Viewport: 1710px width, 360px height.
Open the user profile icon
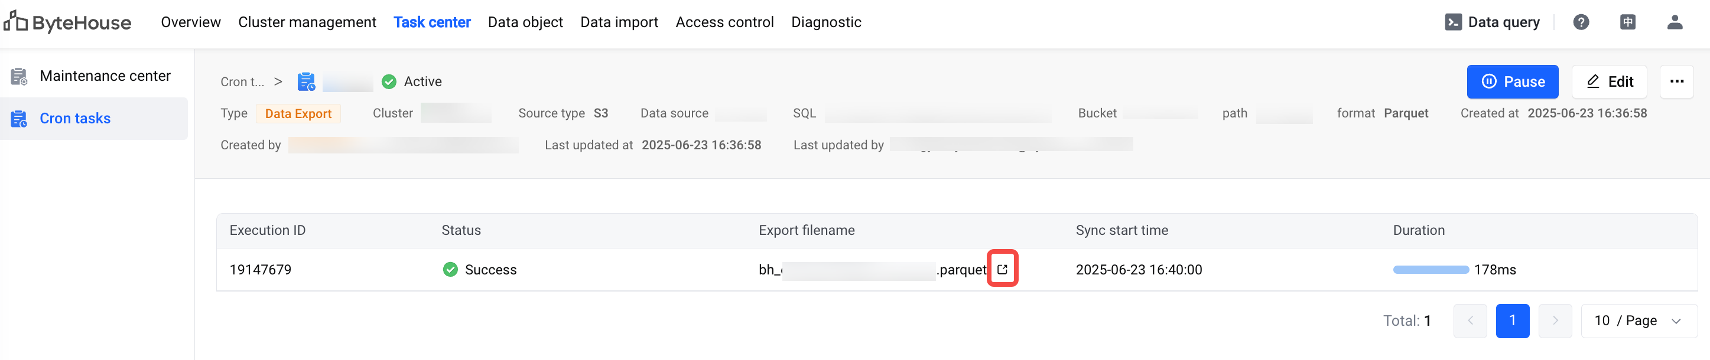1674,22
